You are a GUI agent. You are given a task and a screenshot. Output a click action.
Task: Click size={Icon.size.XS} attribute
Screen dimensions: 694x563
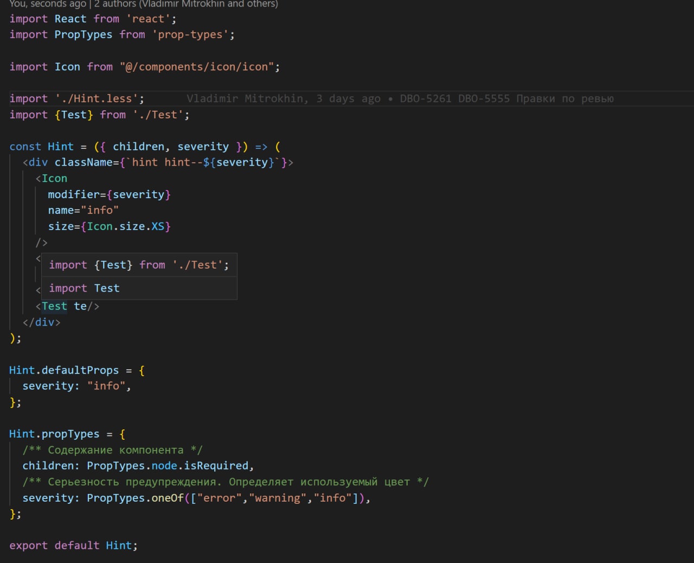pos(109,226)
